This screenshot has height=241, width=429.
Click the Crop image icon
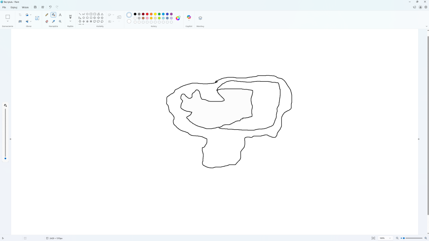point(20,15)
